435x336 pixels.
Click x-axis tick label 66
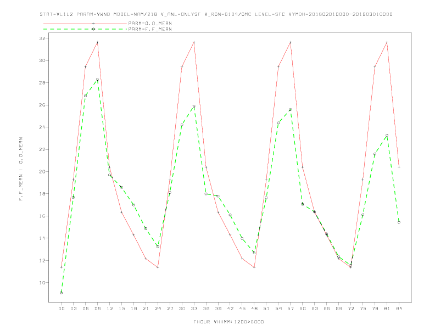point(327,309)
